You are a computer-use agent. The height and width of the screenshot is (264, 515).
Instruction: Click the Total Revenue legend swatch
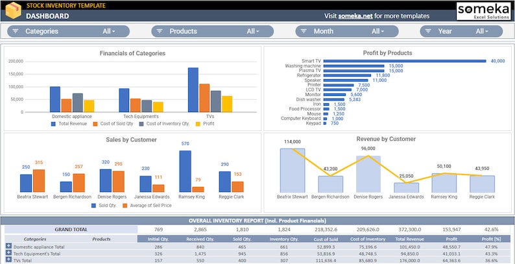[53, 124]
